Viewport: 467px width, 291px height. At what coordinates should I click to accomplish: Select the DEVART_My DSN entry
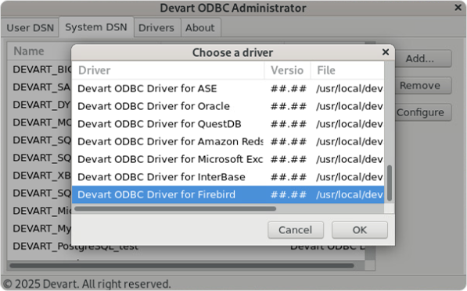42,229
